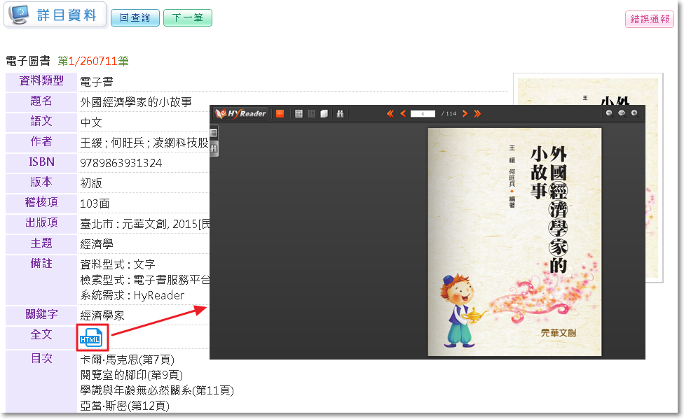Open the binoculars search tool in toolbar
684x419 pixels.
pyautogui.click(x=340, y=113)
